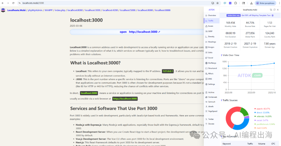Image resolution: width=281 pixels, height=146 pixels.
Task: Toggle the social legend entry in Traffic Sources
Action: coord(261,120)
